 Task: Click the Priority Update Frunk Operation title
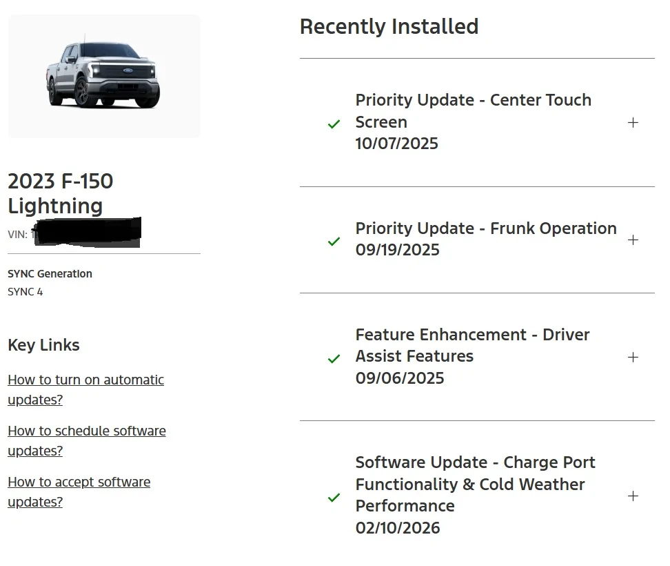coord(485,228)
